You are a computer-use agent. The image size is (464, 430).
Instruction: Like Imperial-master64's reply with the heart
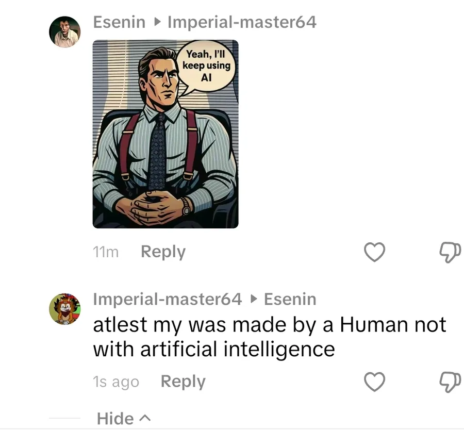pyautogui.click(x=375, y=382)
